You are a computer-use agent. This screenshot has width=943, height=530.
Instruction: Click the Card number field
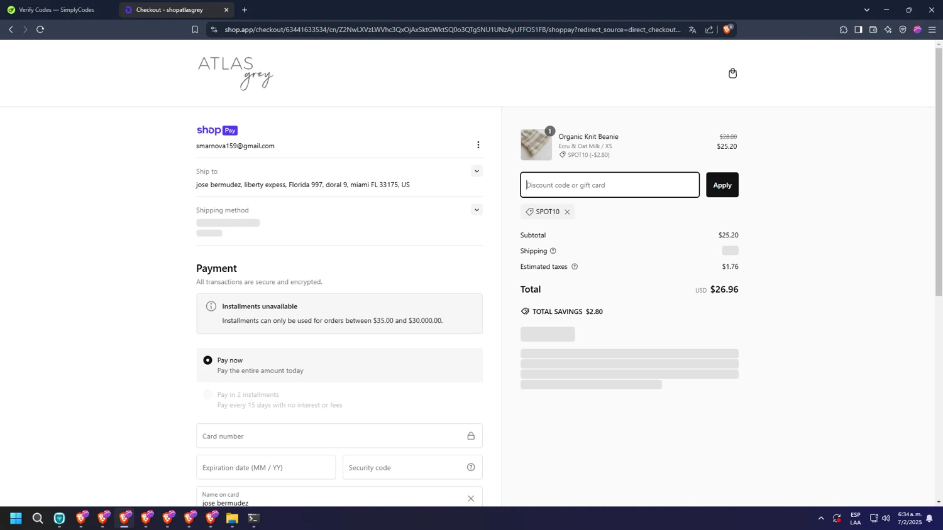pos(339,436)
